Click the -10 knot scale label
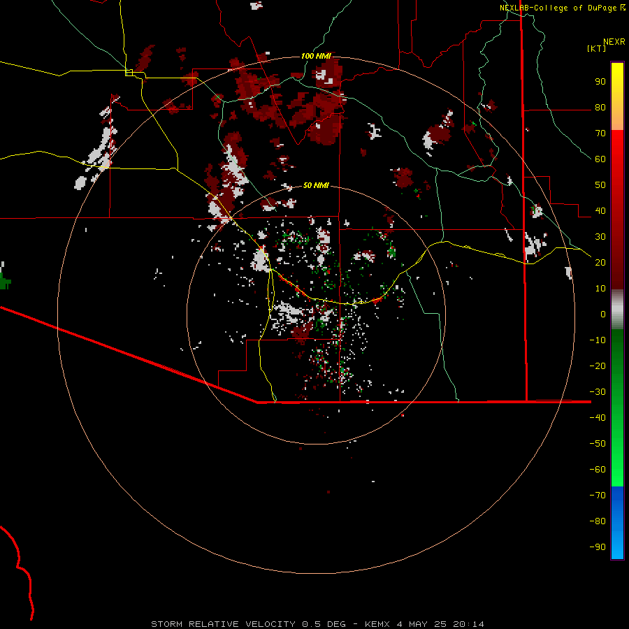Image resolution: width=629 pixels, height=629 pixels. (598, 340)
